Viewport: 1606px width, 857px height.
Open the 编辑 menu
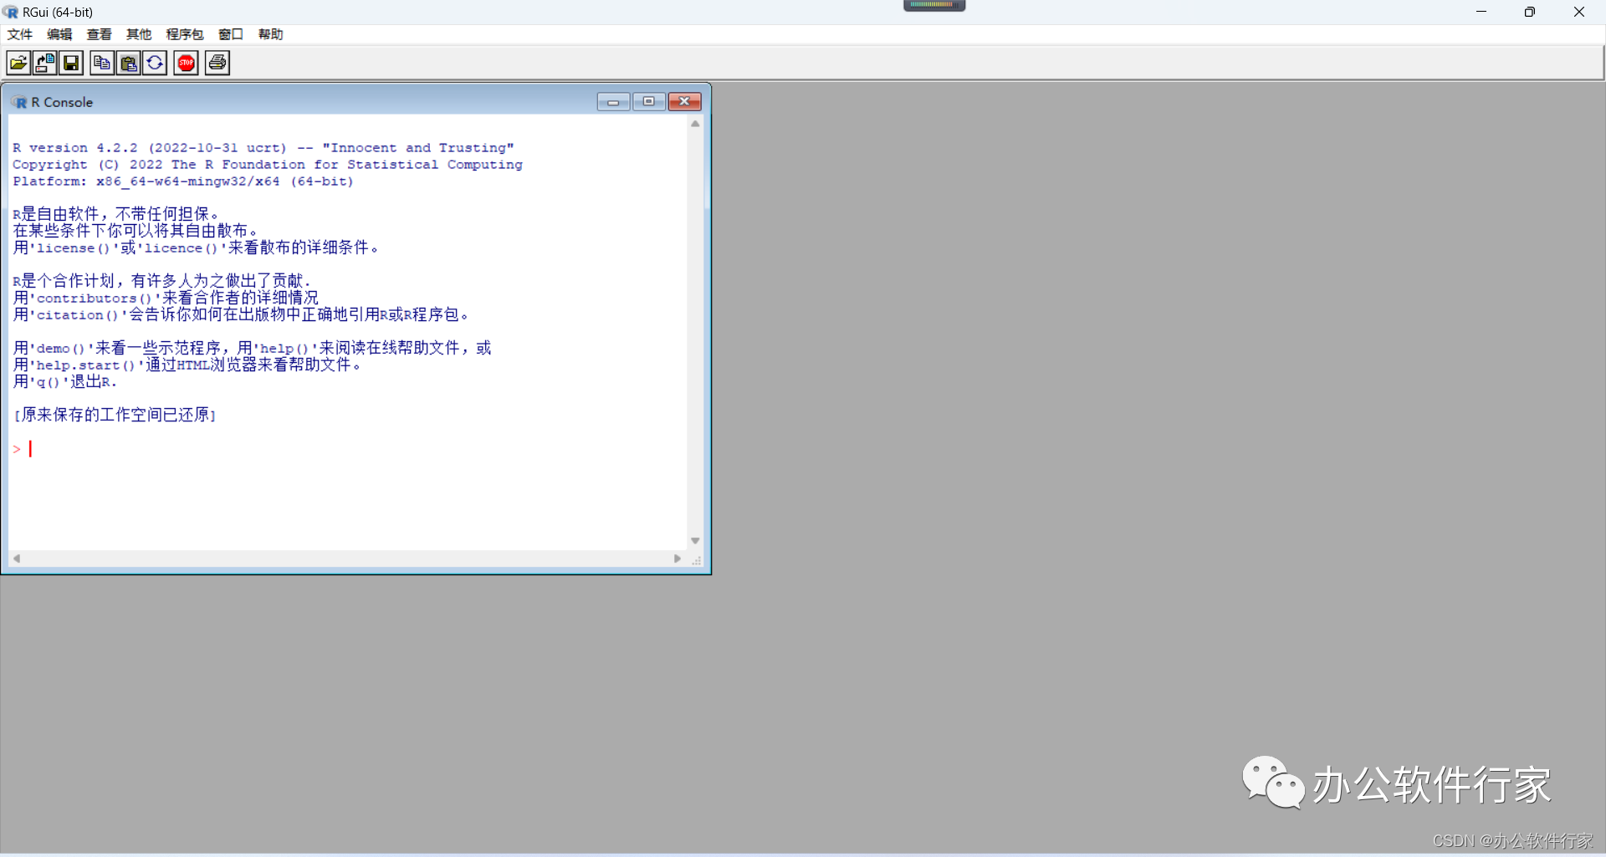(x=59, y=34)
